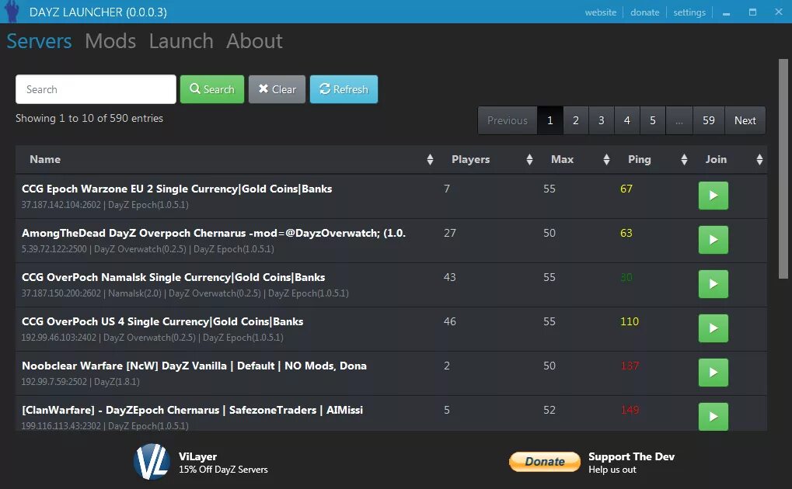792x489 pixels.
Task: Click ping value 110
Action: click(x=630, y=321)
